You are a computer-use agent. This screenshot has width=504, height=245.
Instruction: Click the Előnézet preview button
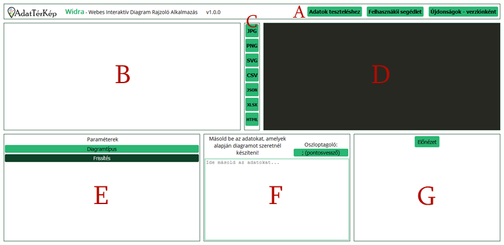coord(427,142)
